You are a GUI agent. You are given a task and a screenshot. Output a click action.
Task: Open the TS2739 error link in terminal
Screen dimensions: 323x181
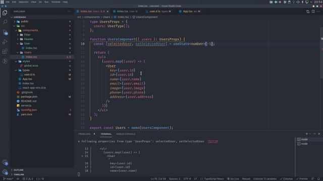point(212,141)
